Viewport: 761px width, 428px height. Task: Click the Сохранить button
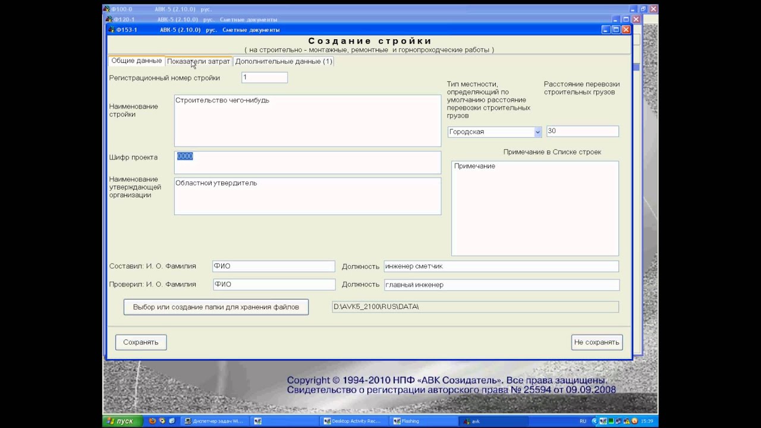[141, 342]
